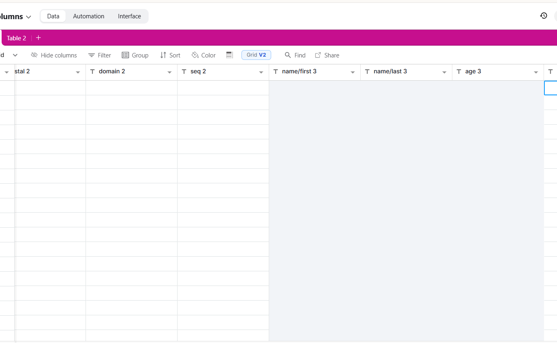Switch to the Automation tab
Viewport: 557px width, 343px height.
pyautogui.click(x=89, y=16)
